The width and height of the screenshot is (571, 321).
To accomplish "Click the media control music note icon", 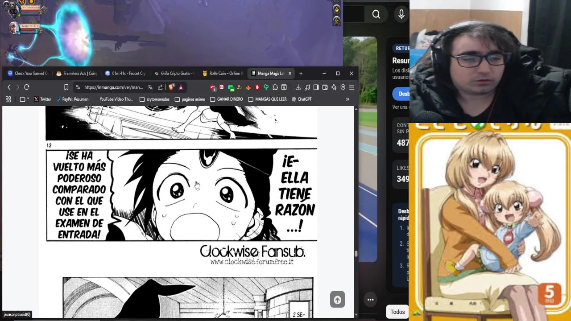I will click(x=307, y=87).
